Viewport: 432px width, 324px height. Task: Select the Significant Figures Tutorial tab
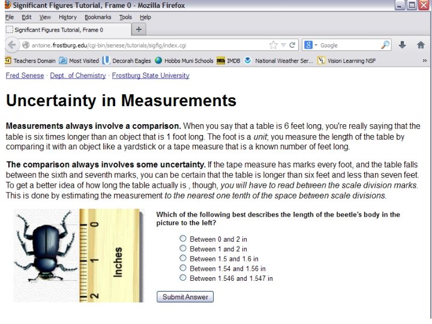68,29
